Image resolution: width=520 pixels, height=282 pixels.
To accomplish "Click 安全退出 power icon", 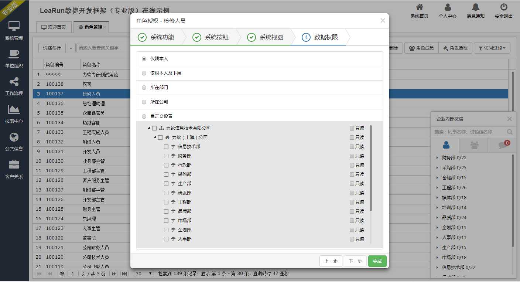I will coord(504,7).
